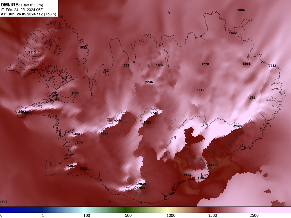This screenshot has height=218, width=291.
Task: Click the 1805 value at the left edge
Action: [x=4, y=202]
